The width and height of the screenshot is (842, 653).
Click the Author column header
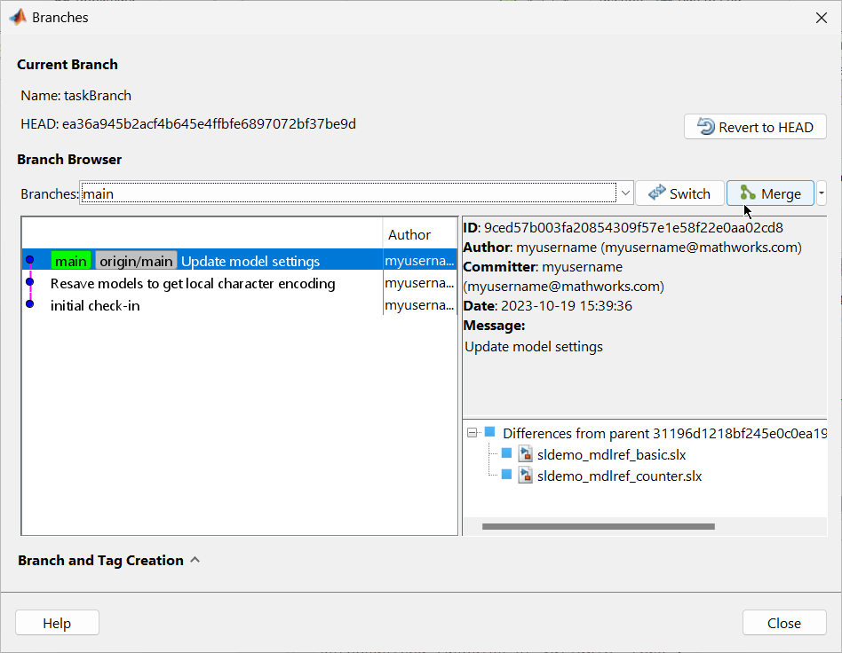(409, 235)
